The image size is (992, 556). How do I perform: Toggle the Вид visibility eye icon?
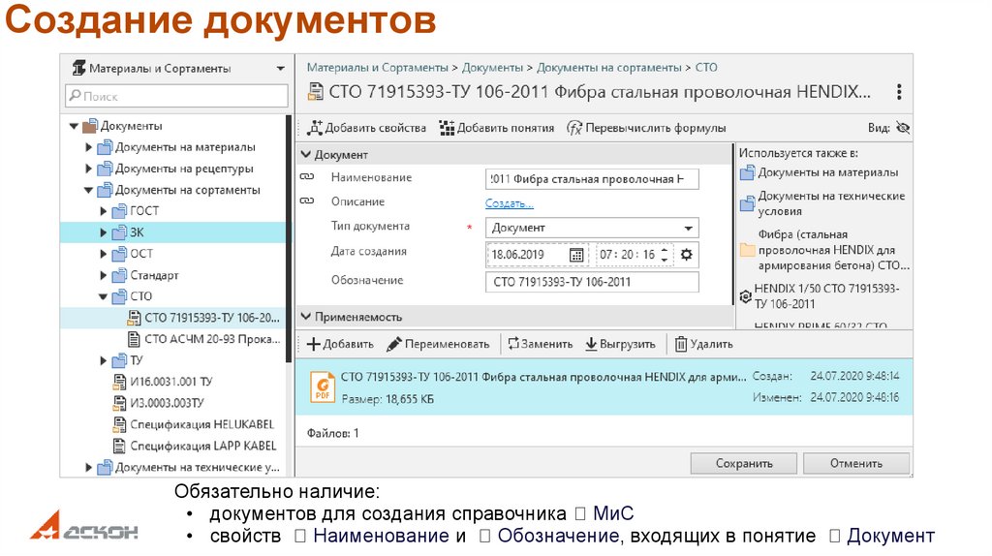pyautogui.click(x=903, y=128)
